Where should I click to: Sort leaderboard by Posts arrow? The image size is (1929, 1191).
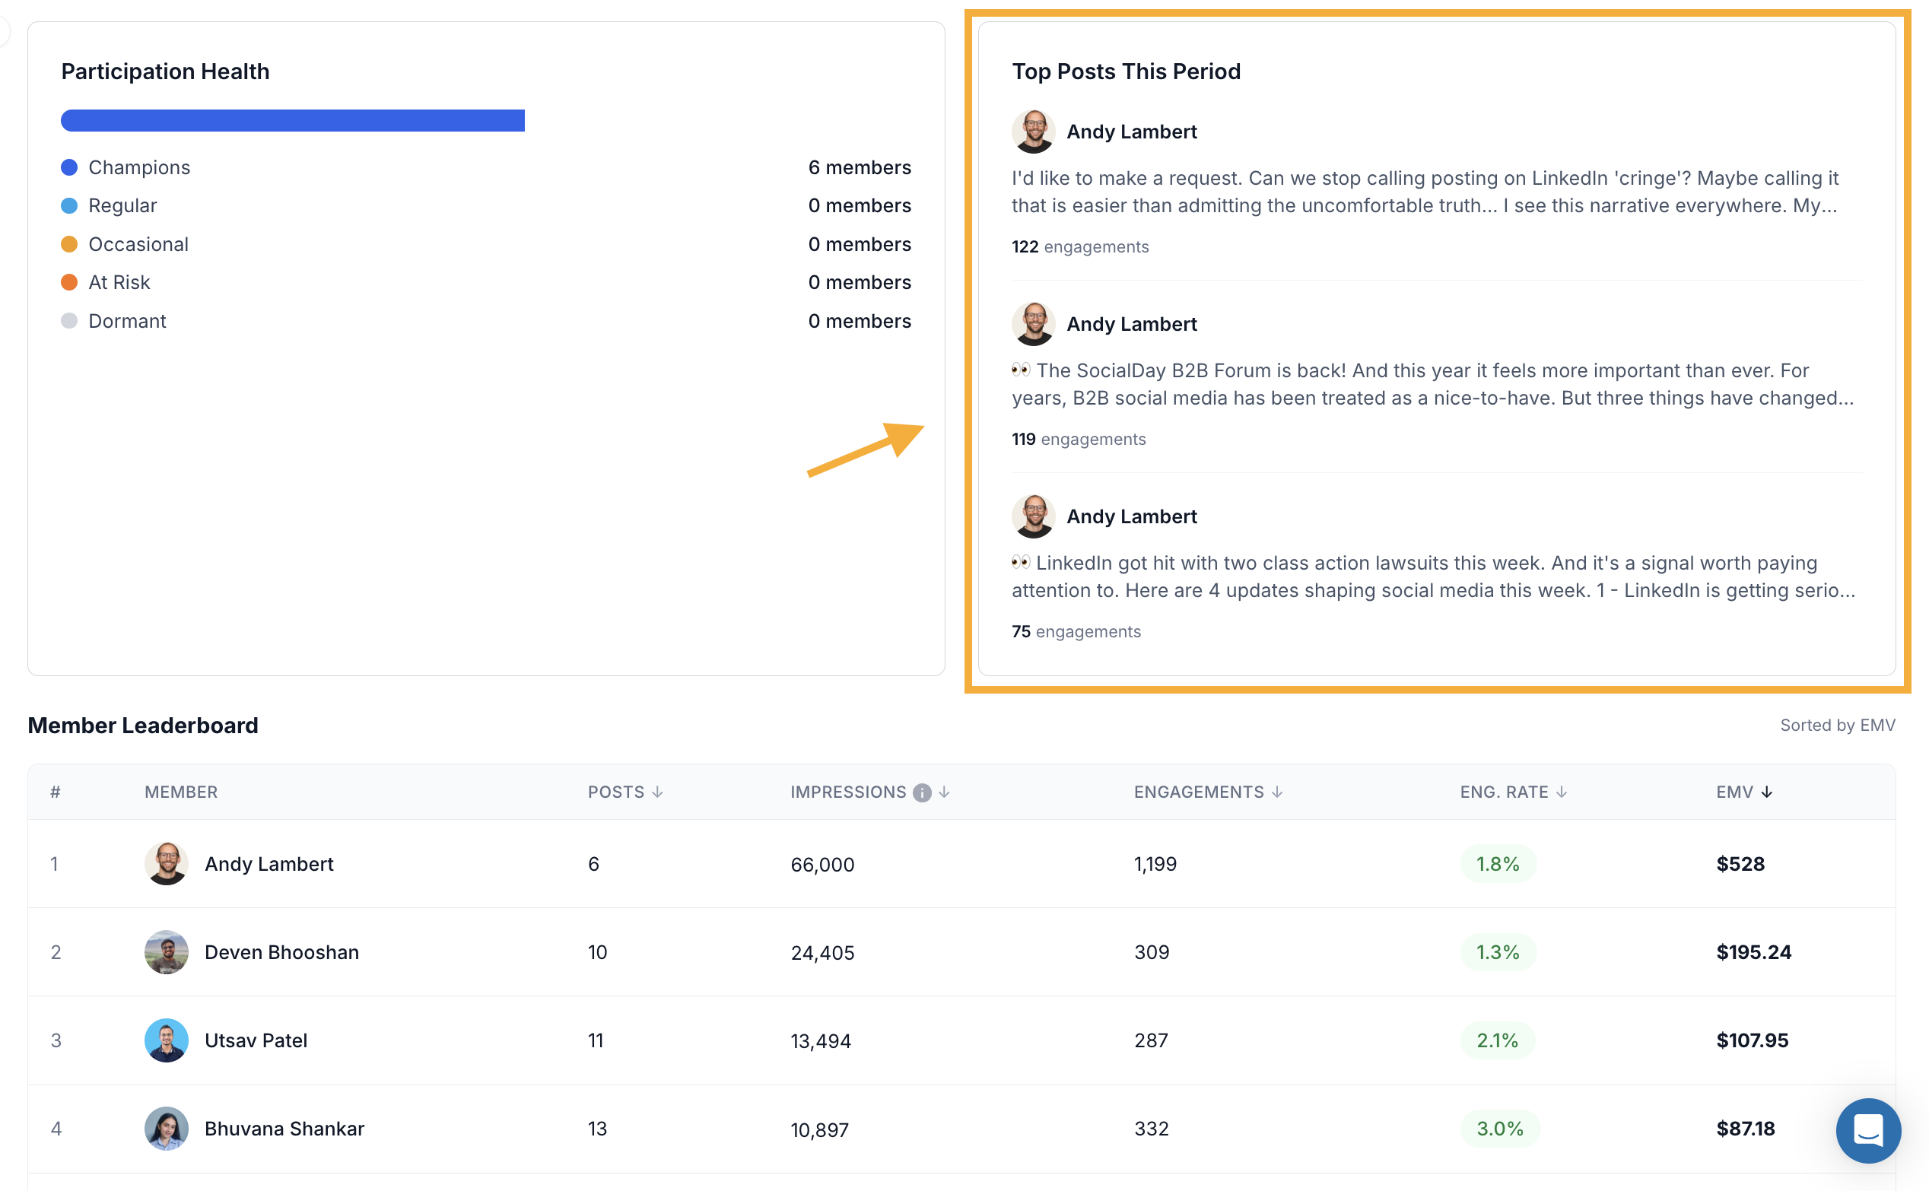coord(657,792)
